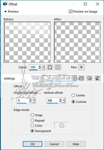104x150 pixels.
Task: Choose Repeat edge mode
Action: tap(32, 121)
